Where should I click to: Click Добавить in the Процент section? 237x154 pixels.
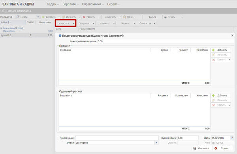pos(221,50)
